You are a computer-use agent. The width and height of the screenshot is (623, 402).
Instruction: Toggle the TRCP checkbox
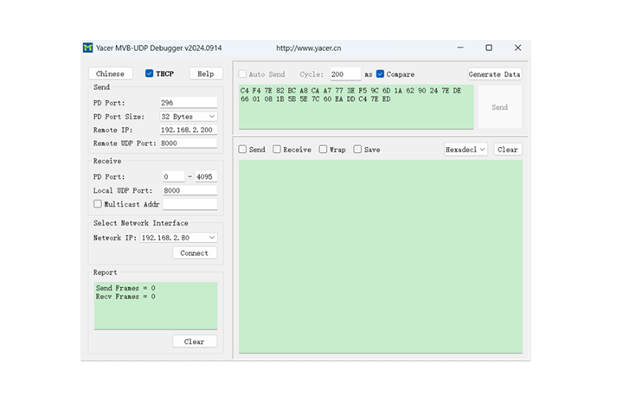point(150,73)
